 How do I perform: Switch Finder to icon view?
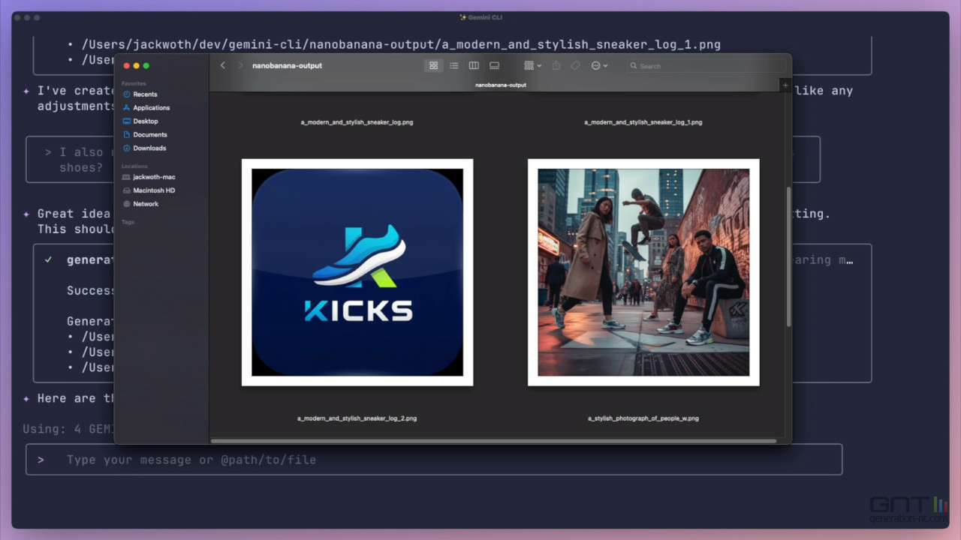[433, 66]
